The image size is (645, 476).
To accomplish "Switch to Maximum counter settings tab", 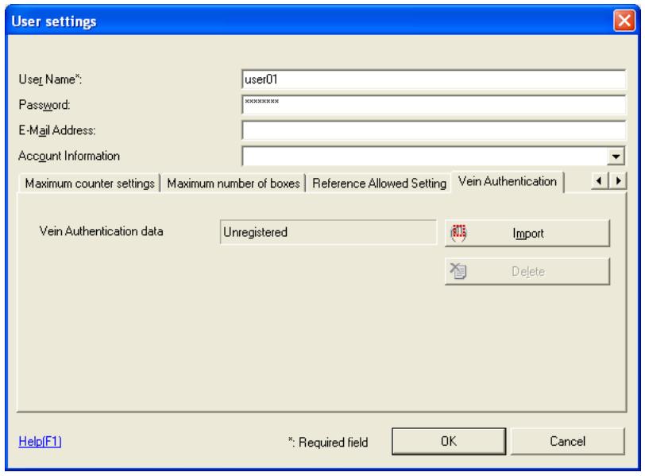I will coord(90,183).
